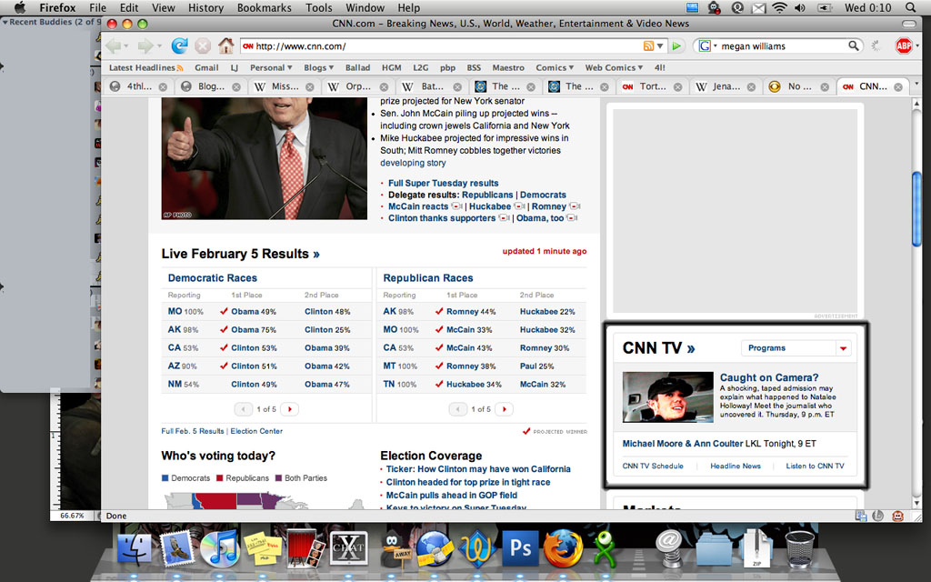The height and width of the screenshot is (582, 931).
Task: Show the next page of Democratic Races results
Action: (x=289, y=409)
